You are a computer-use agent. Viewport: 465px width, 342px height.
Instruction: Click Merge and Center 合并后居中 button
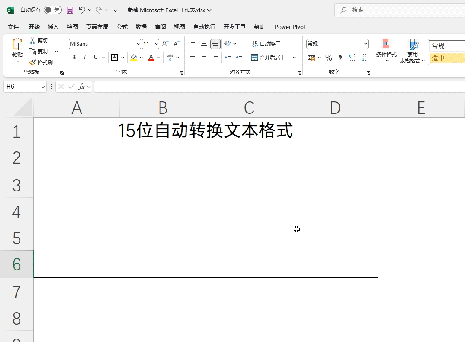pyautogui.click(x=268, y=58)
